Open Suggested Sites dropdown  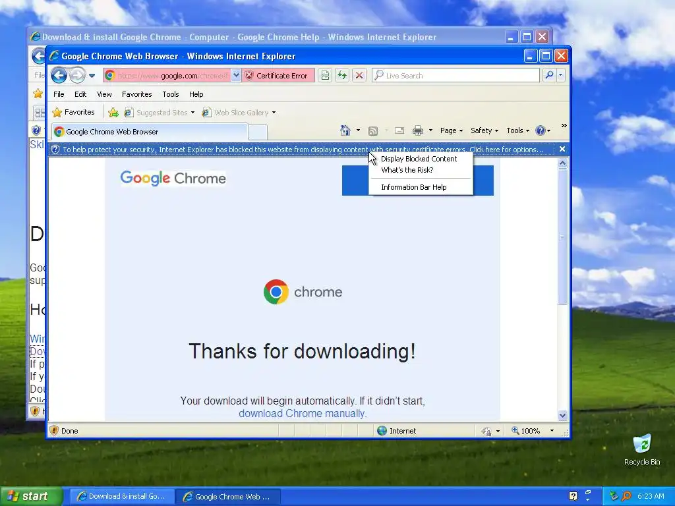tap(160, 113)
